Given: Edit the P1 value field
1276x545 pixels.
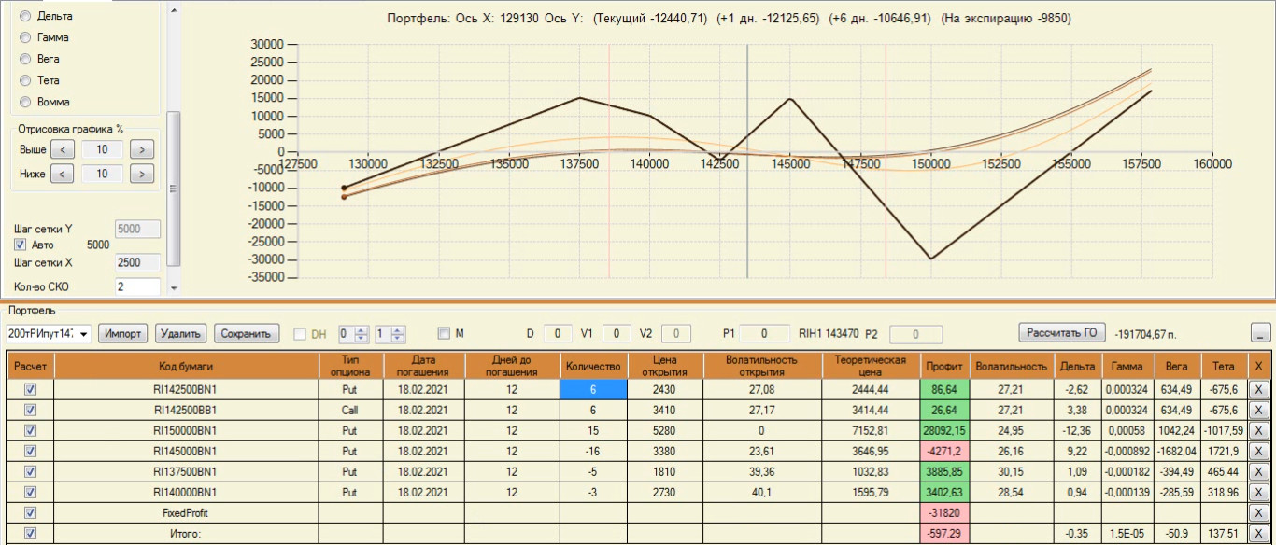Looking at the screenshot, I should (x=762, y=333).
